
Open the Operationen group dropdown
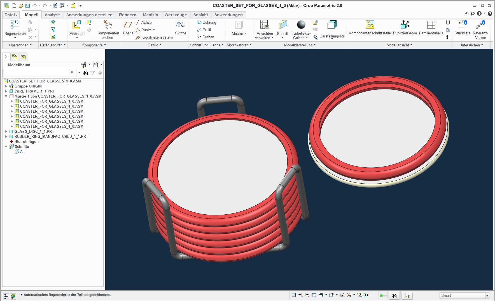tap(20, 45)
